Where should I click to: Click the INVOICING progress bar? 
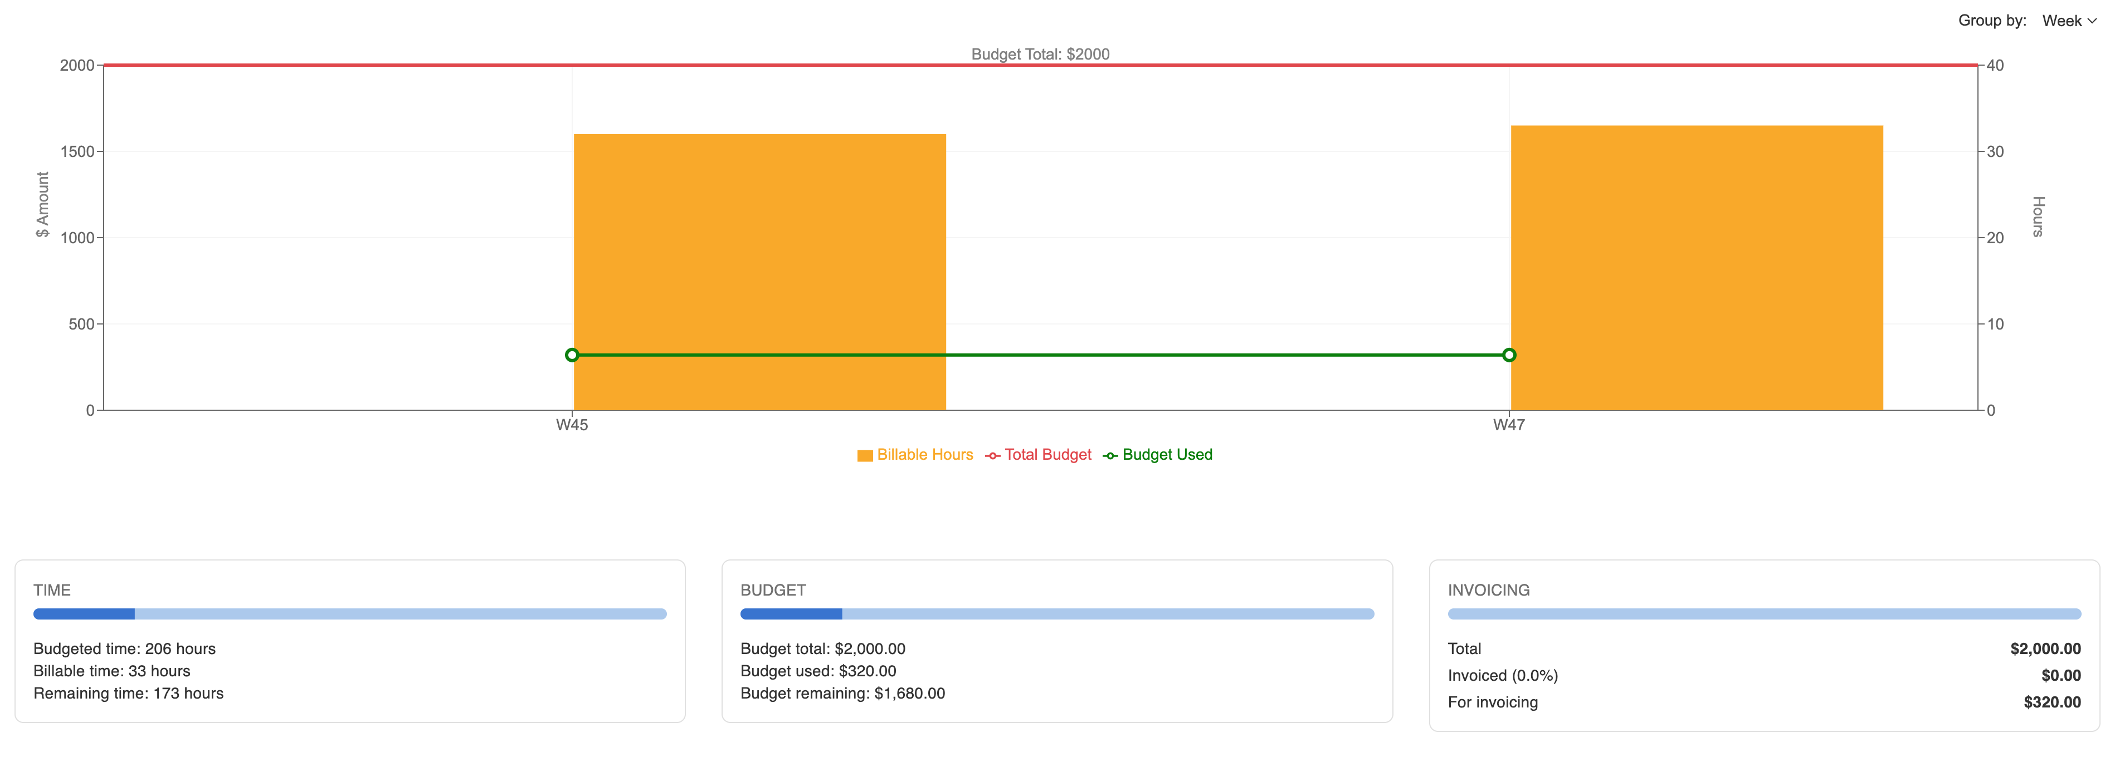1764,614
